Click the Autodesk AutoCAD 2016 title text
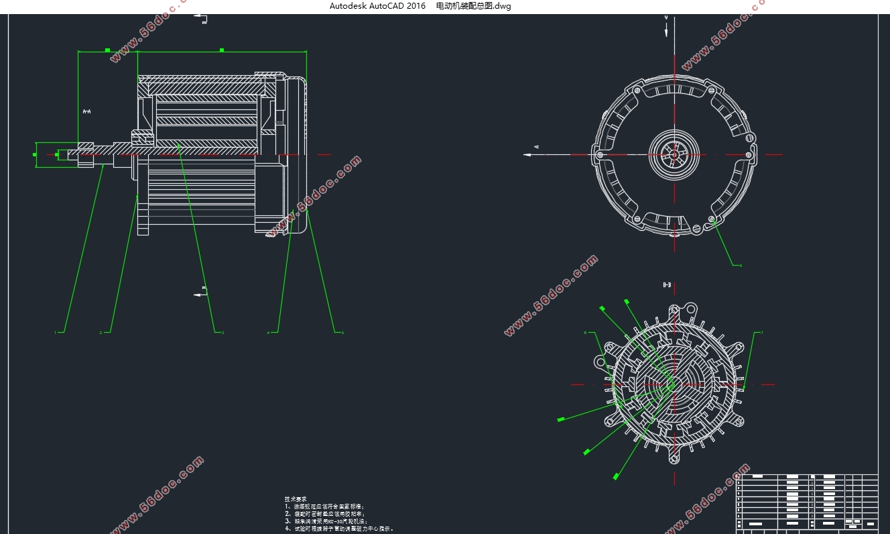890x534 pixels. click(377, 6)
